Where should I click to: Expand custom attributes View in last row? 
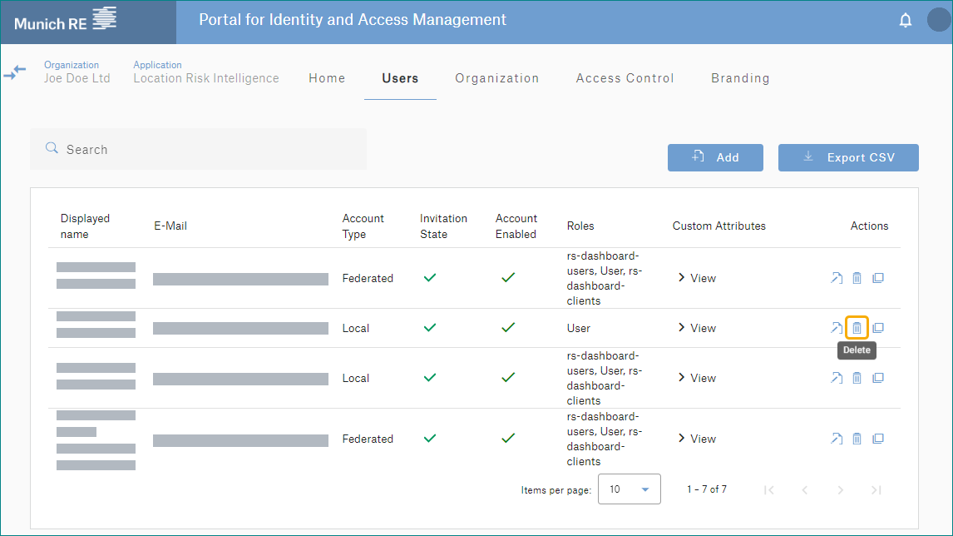697,439
